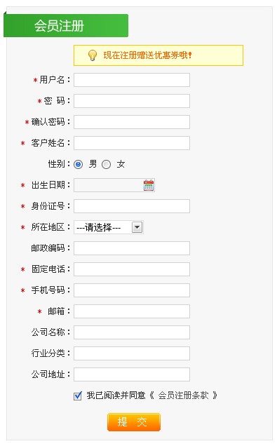277x446 pixels.
Task: Focus the 用户名 input field
Action: click(132, 80)
